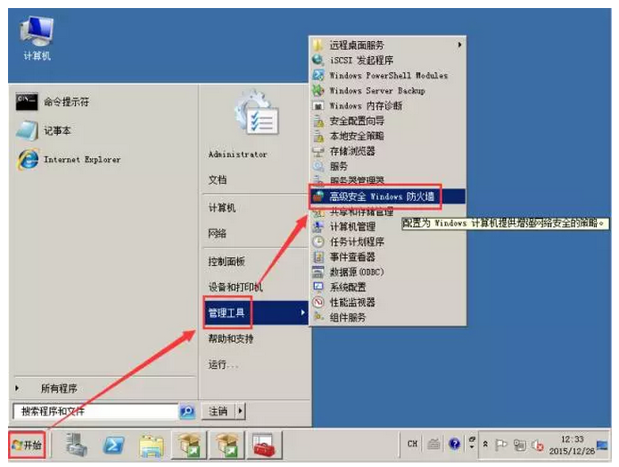This screenshot has height=467, width=619.
Task: Click the Internet Explorer icon
Action: tap(28, 159)
